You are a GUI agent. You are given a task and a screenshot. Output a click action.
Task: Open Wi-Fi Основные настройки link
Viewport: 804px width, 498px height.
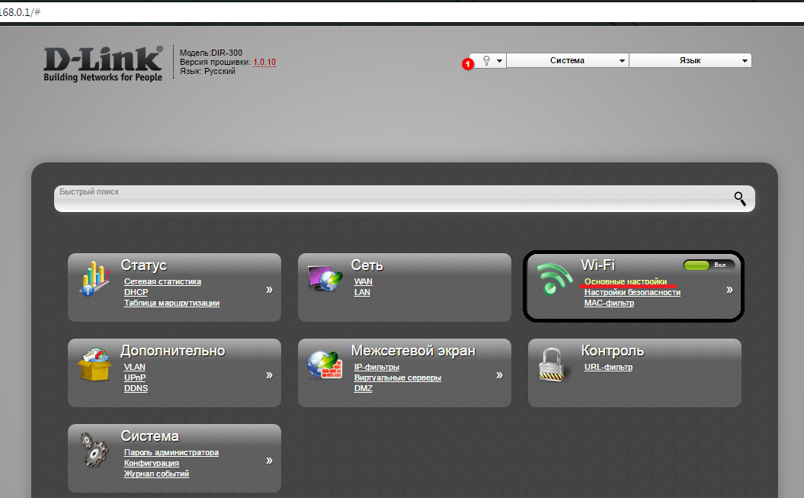(x=626, y=281)
